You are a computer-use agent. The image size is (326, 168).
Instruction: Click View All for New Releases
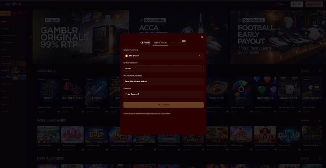click(x=305, y=159)
